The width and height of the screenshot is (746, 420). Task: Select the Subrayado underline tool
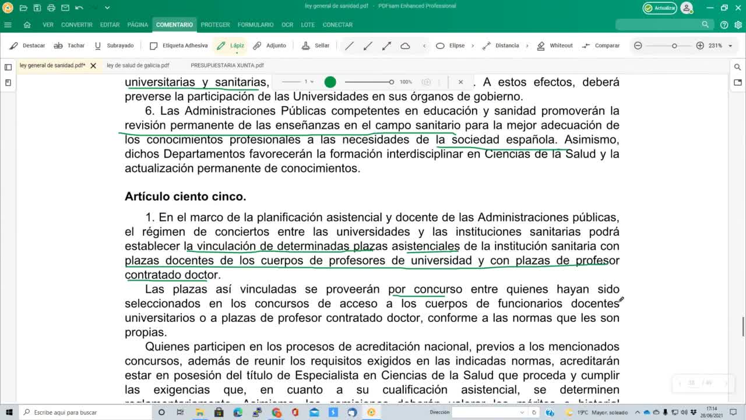(x=114, y=45)
